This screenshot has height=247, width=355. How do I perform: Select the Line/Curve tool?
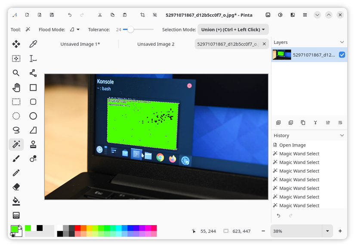tap(33, 73)
